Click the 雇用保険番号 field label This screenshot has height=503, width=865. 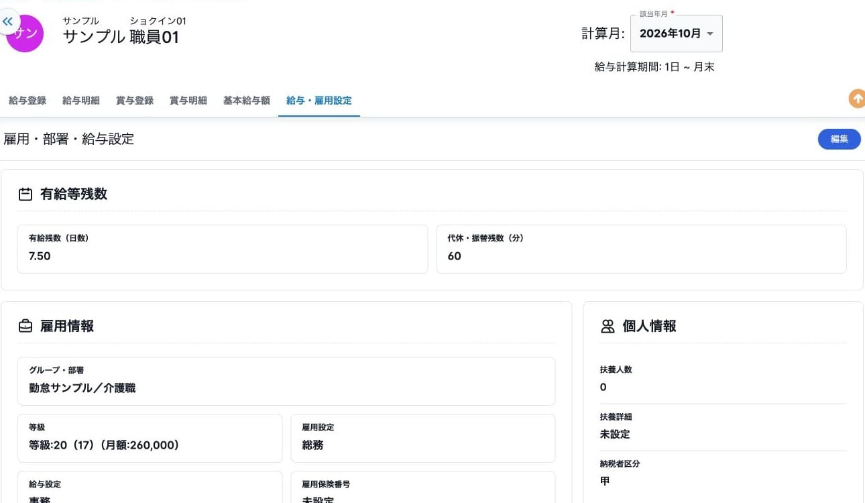coord(326,484)
